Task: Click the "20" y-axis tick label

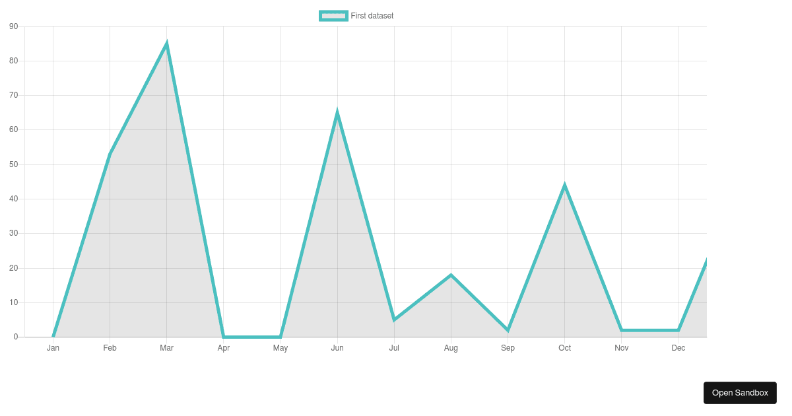Action: 14,268
